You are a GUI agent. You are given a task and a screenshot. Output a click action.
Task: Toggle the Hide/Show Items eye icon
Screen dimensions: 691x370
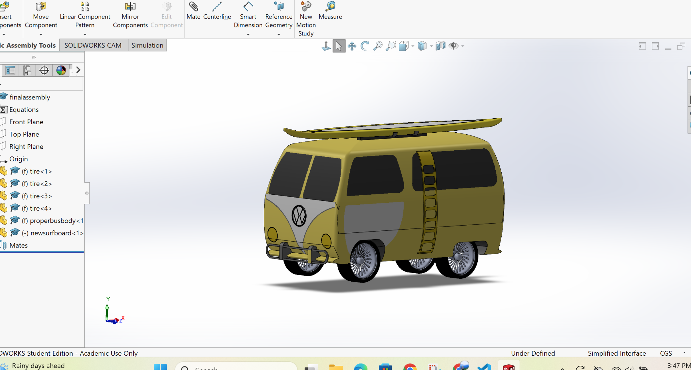[454, 46]
